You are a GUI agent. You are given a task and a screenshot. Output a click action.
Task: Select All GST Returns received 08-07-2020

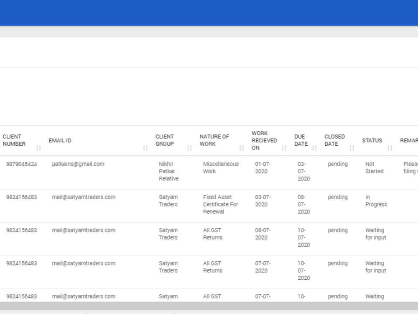pyautogui.click(x=213, y=234)
